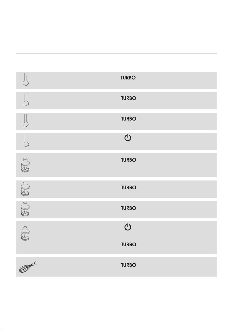
Task: Click TURBO in the third chopper bowl row
Action: 128,208
